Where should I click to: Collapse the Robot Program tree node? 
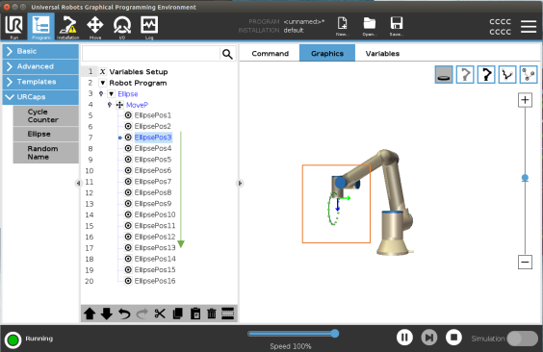[102, 83]
